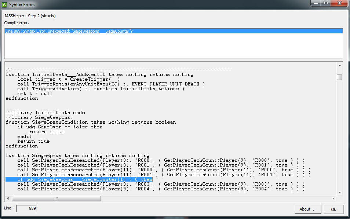The height and width of the screenshot is (219, 350).
Task: Click the 'Compile error.' label
Action: (x=17, y=23)
